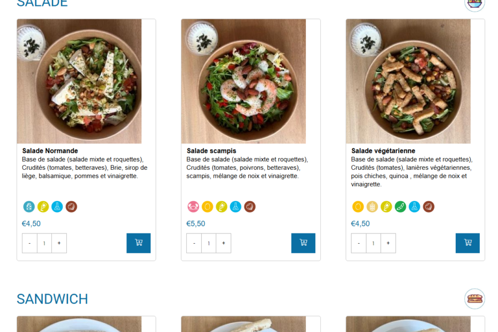Open the Salade scampis photo
Screen dimensions: 498x332
point(244,81)
